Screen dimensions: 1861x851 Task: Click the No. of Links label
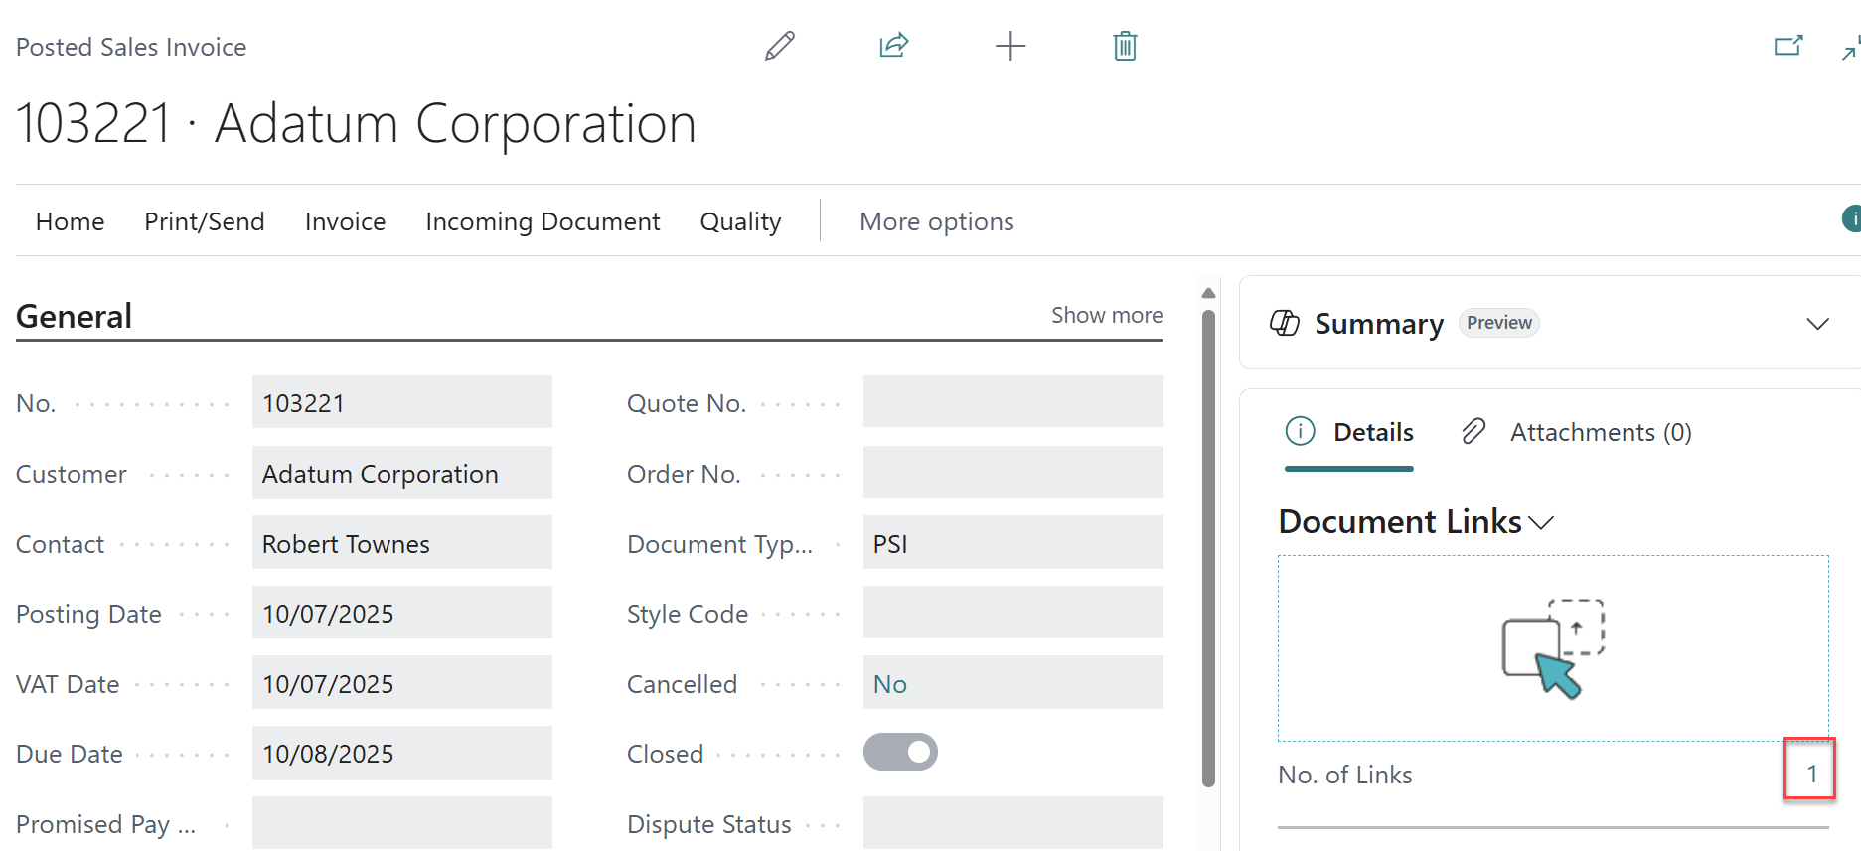coord(1345,775)
